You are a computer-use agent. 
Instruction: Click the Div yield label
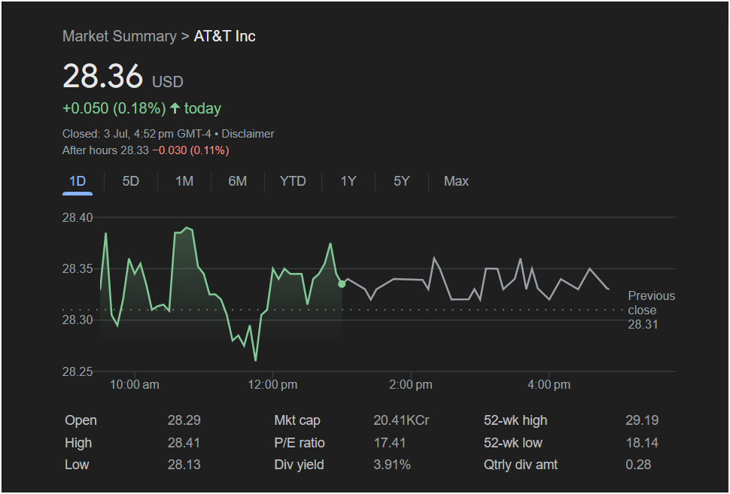coord(299,465)
